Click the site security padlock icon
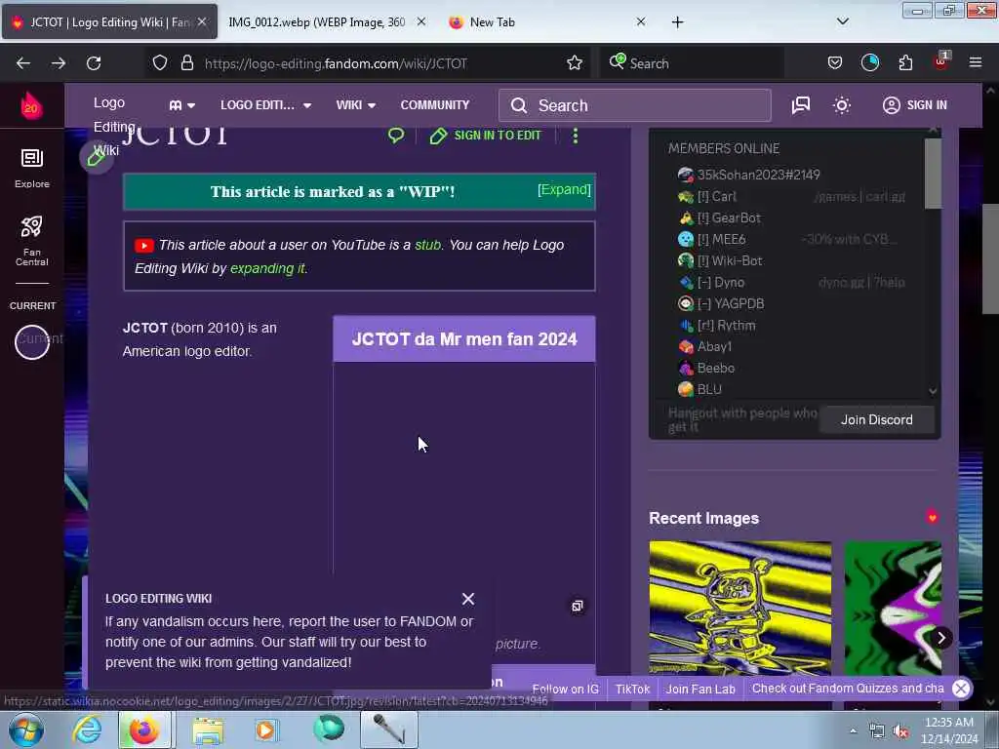The width and height of the screenshot is (999, 749). (x=186, y=63)
